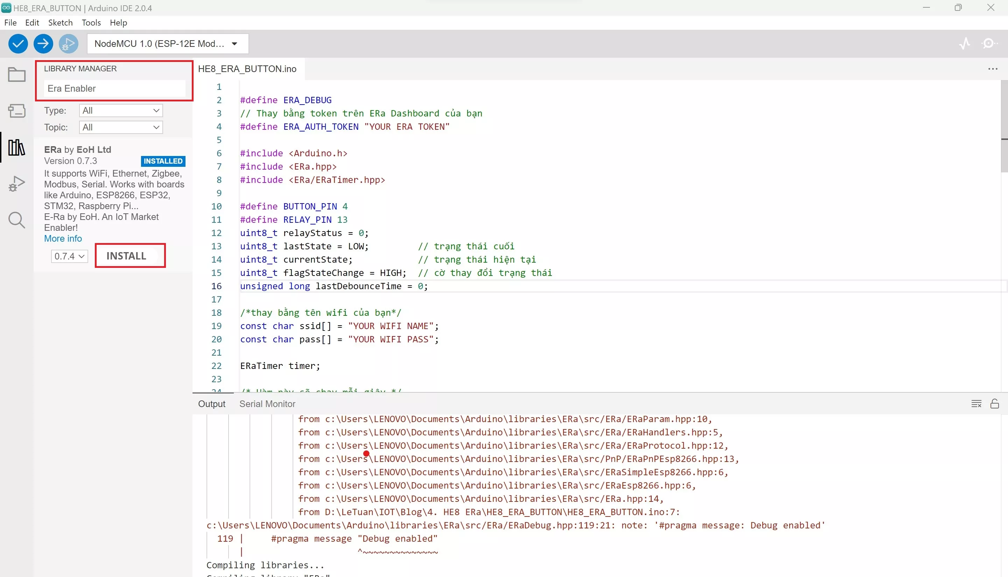1008x577 pixels.
Task: Click the Arduino IDE logo in title bar
Action: (x=6, y=8)
